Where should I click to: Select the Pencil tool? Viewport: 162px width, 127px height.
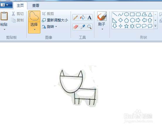pos(76,17)
